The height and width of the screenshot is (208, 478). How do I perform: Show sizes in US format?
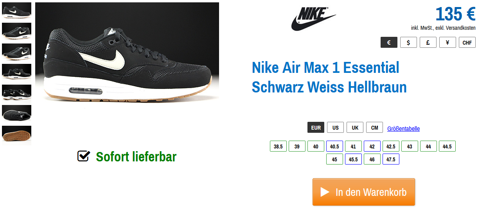coord(335,127)
